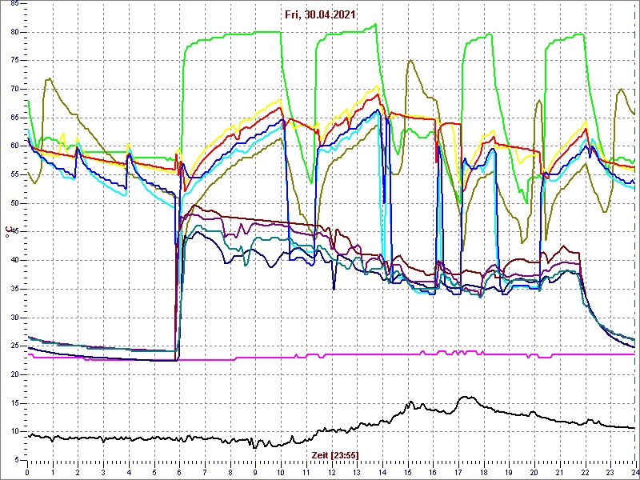
Task: Click hour 14 on the time axis
Action: (x=382, y=470)
